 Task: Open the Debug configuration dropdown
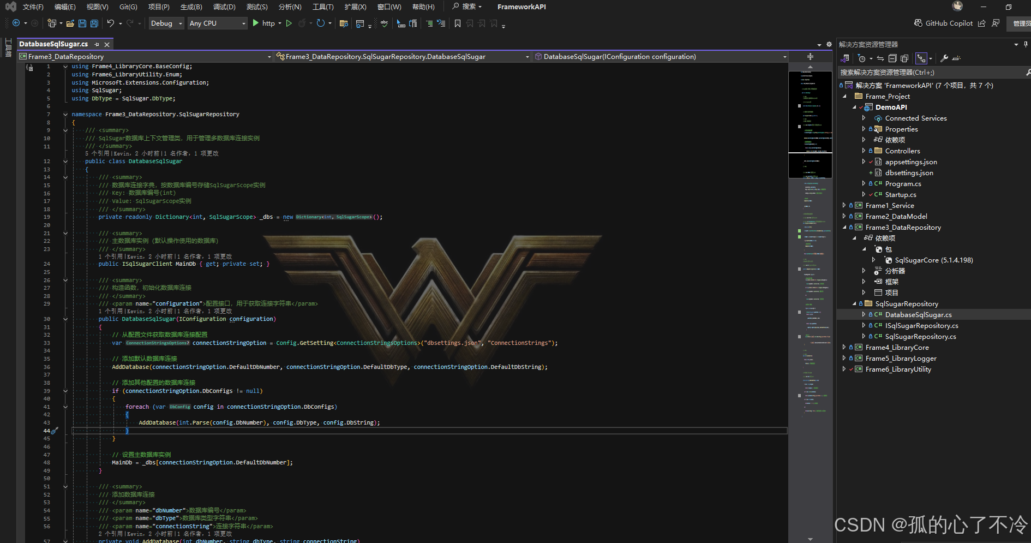pyautogui.click(x=166, y=23)
